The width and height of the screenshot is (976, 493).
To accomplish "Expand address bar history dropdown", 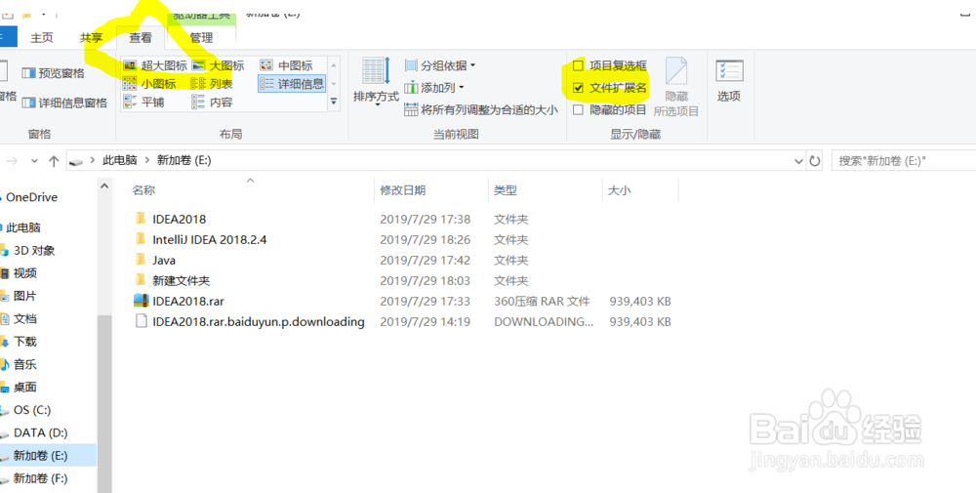I will (x=798, y=161).
